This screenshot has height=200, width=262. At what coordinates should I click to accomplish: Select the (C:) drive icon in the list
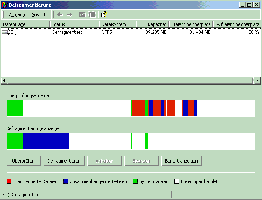pyautogui.click(x=5, y=32)
